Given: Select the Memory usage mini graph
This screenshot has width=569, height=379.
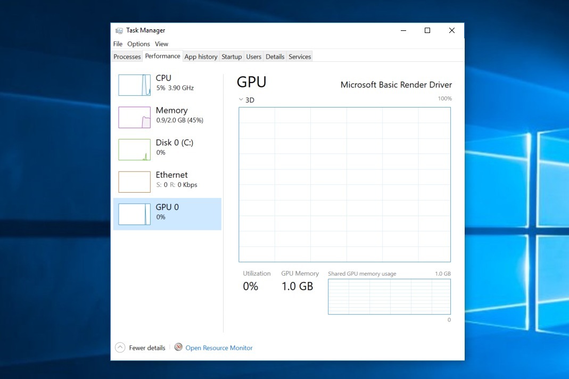Looking at the screenshot, I should [x=134, y=118].
